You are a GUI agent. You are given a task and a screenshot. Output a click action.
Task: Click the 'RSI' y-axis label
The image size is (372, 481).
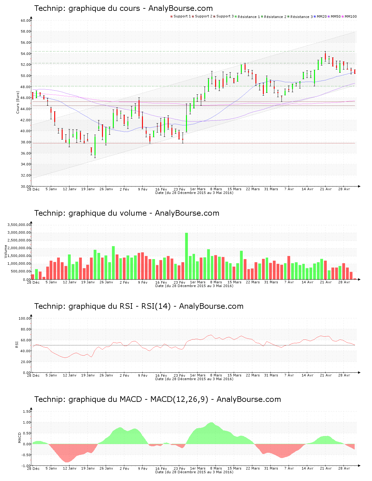point(17,344)
